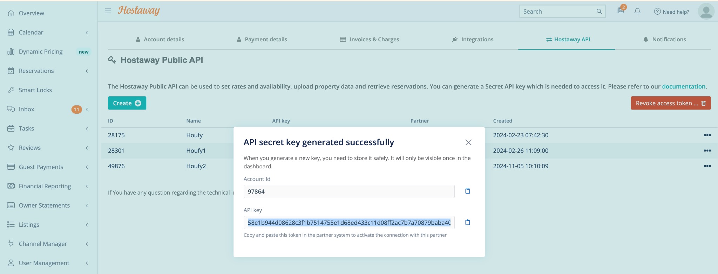Click the ID cell 49876
The height and width of the screenshot is (274, 718).
(x=116, y=166)
